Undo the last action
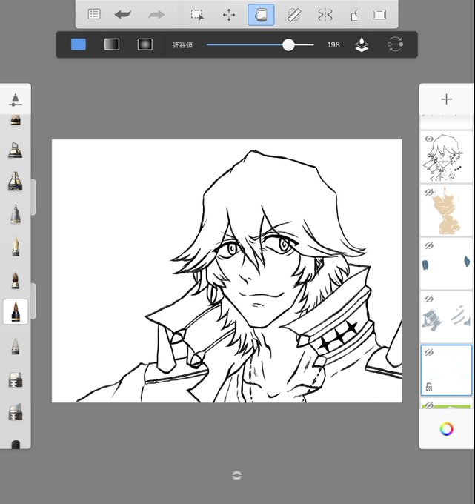The height and width of the screenshot is (504, 475). coord(123,15)
